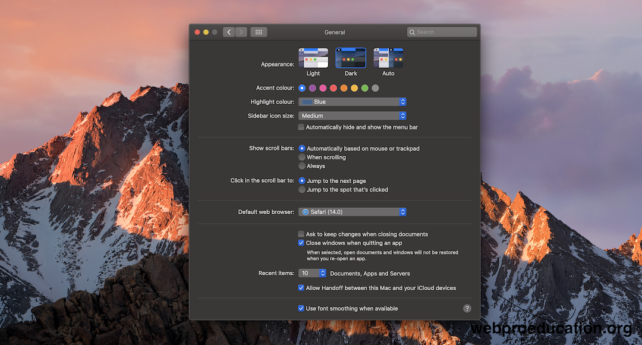Open the help question mark button
Image resolution: width=642 pixels, height=345 pixels.
tap(467, 308)
